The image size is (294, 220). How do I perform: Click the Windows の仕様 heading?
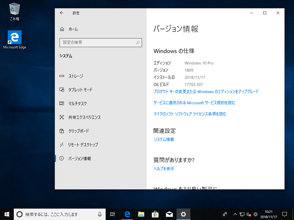click(174, 51)
